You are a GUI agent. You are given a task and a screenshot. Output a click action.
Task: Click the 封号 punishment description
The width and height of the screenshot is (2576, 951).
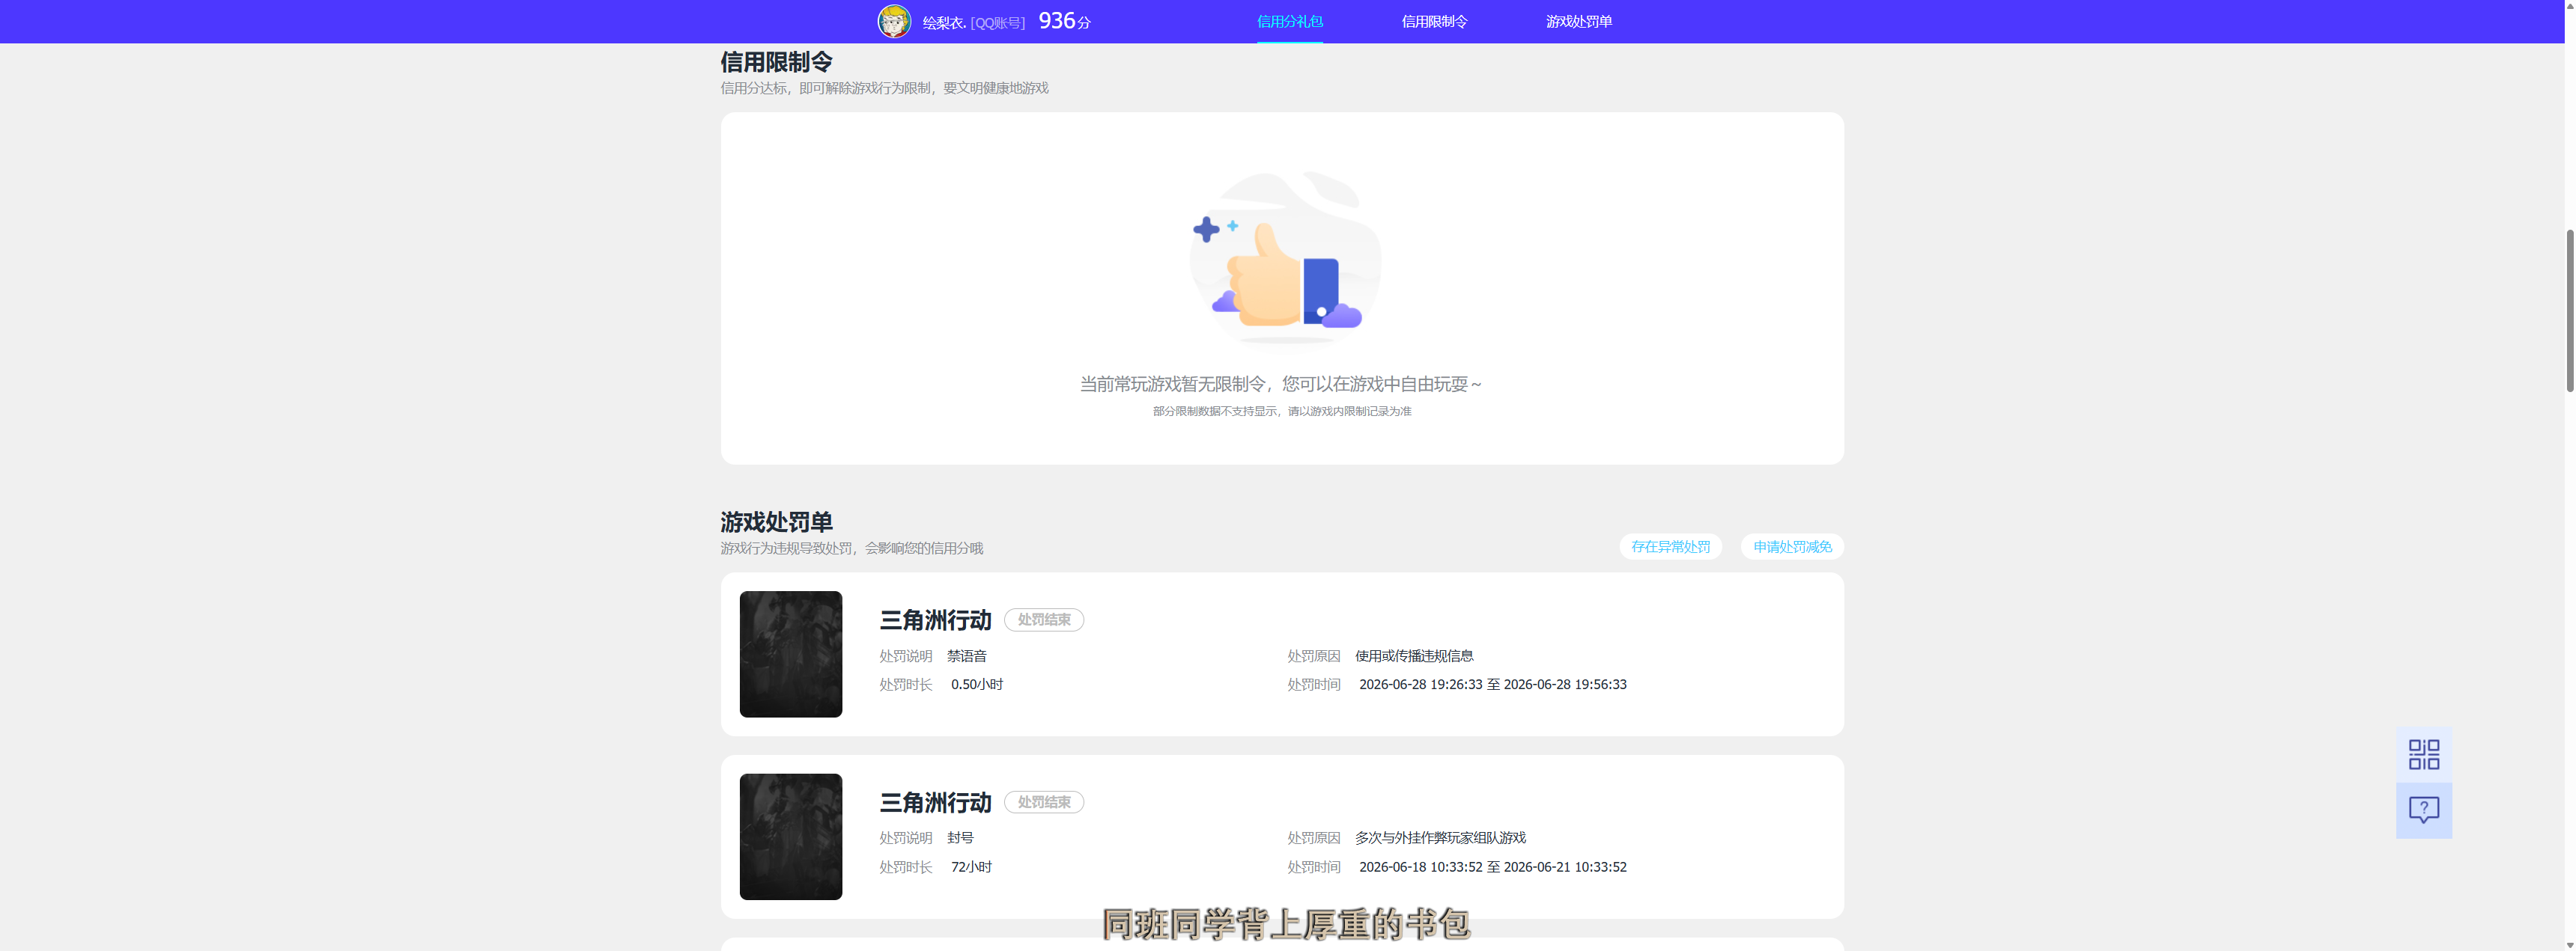pos(960,838)
